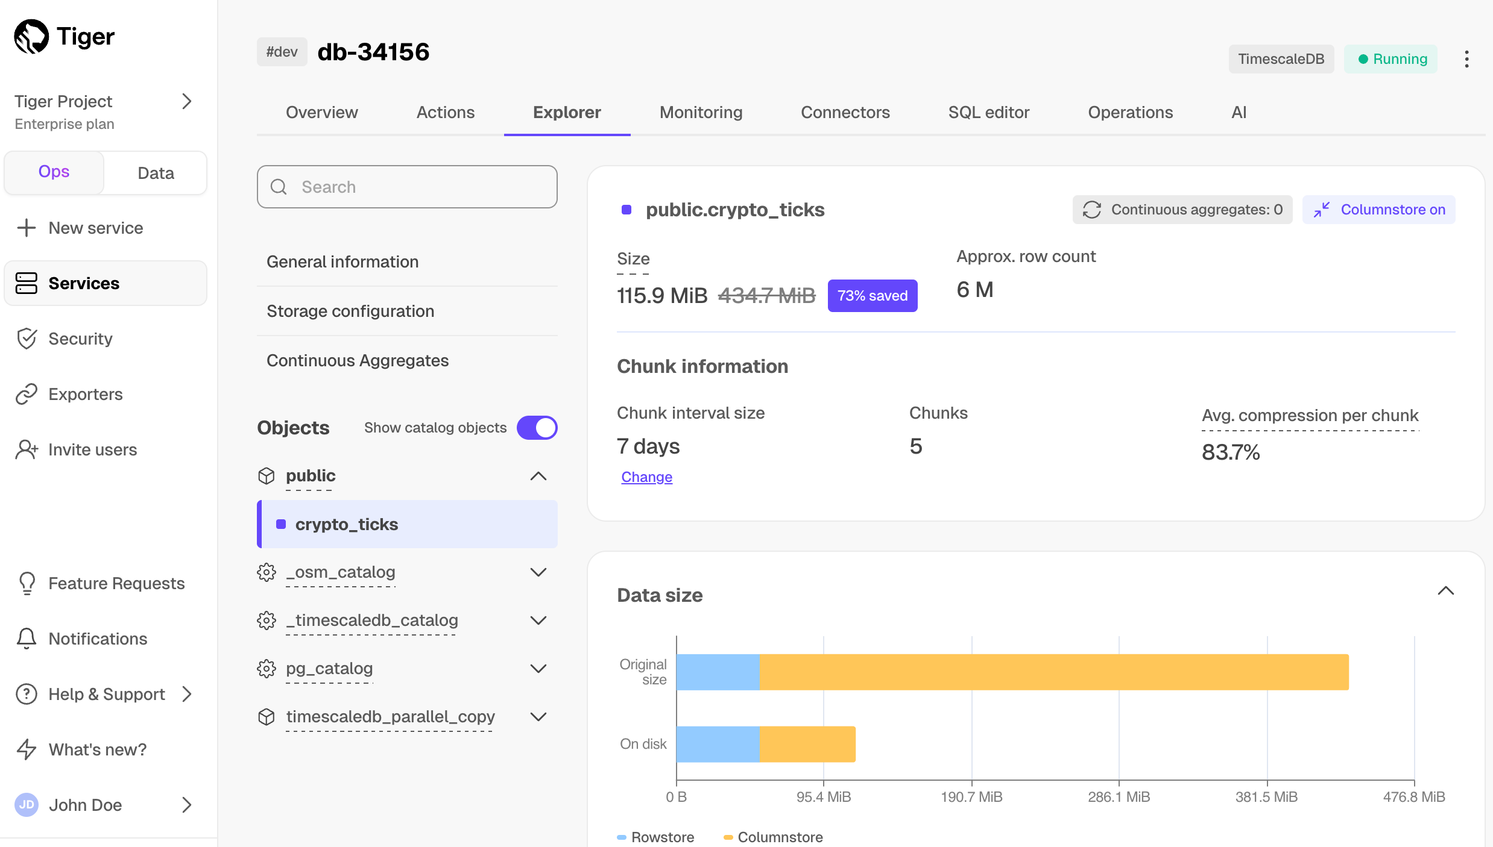Screen dimensions: 1493x847
Task: Click the Columnstore legend color swatch
Action: [x=728, y=837]
